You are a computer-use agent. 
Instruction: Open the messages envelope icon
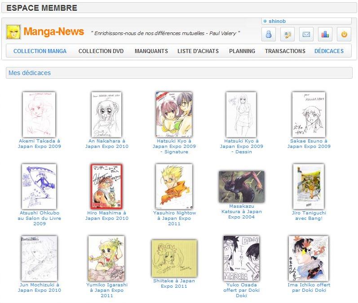306,34
